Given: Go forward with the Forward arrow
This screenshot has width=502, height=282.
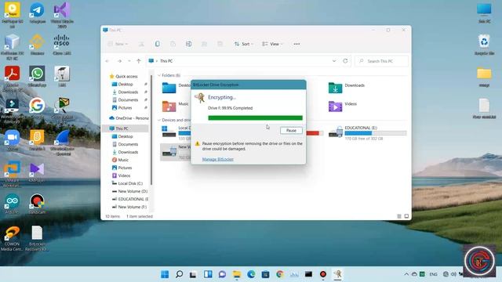Looking at the screenshot, I should point(119,61).
